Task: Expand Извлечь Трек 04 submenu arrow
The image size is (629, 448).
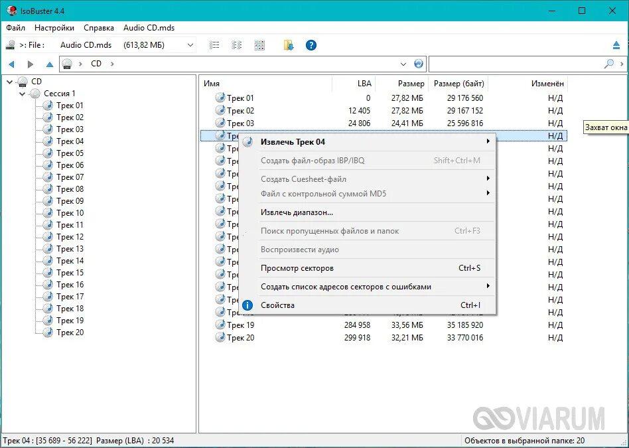Action: click(x=488, y=141)
